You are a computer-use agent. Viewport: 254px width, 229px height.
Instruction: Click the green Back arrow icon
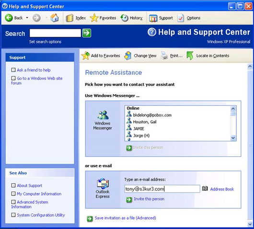click(x=9, y=18)
